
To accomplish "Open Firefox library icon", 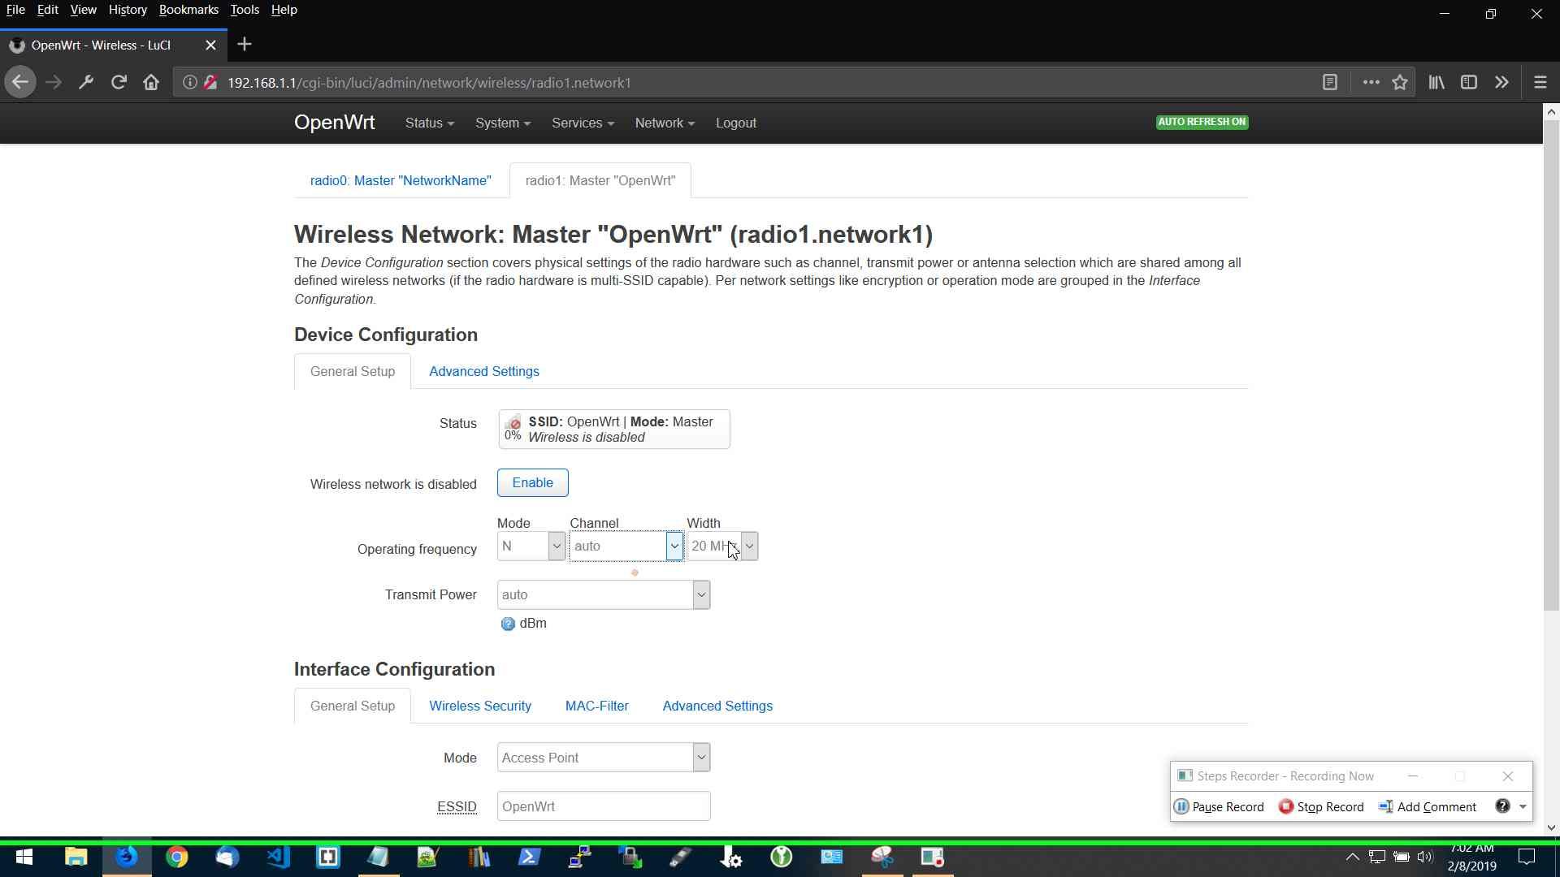I will click(x=1436, y=82).
